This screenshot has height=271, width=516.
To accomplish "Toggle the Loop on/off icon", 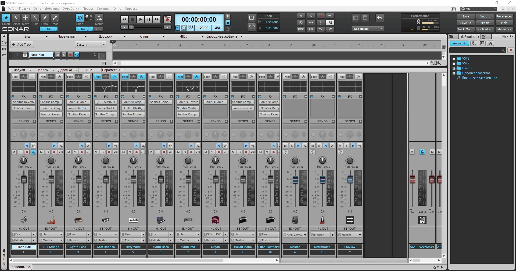I will (x=252, y=18).
